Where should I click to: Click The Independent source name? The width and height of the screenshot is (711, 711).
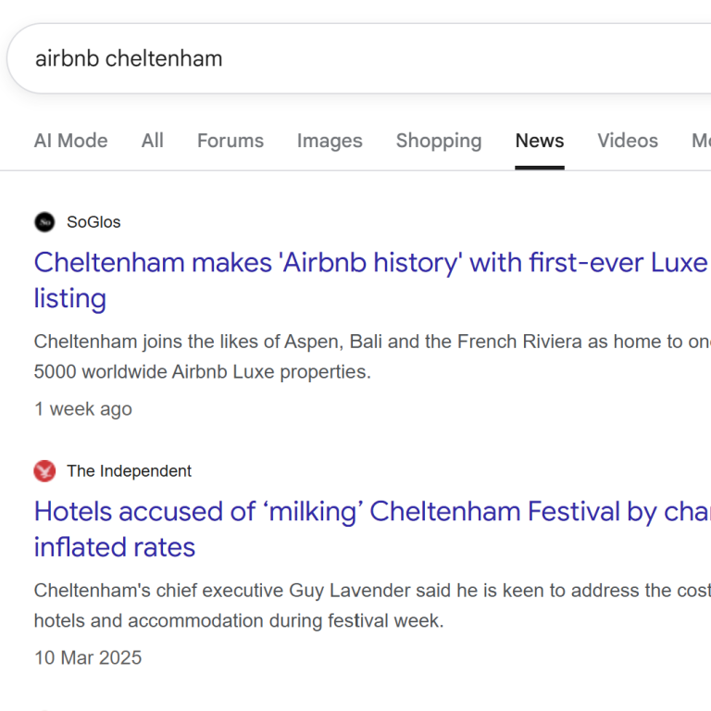[129, 471]
